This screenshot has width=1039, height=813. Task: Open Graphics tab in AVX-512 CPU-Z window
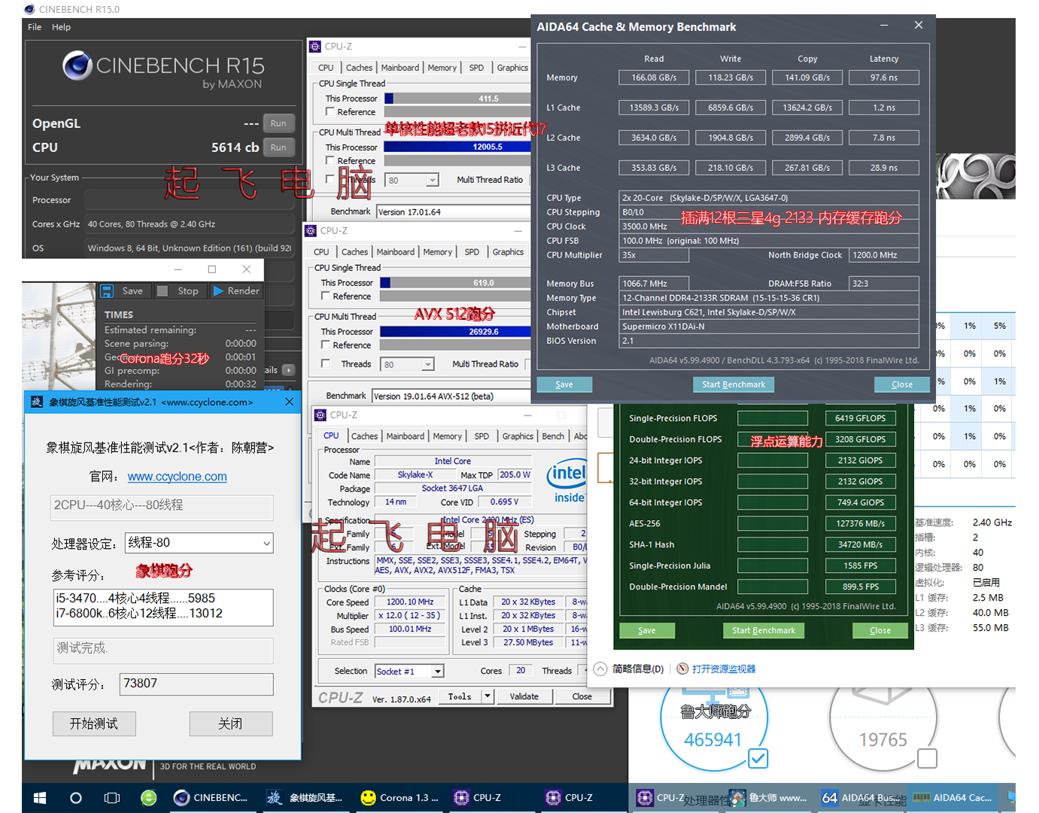point(508,252)
